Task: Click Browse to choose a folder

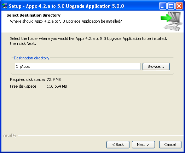Action: (156, 66)
